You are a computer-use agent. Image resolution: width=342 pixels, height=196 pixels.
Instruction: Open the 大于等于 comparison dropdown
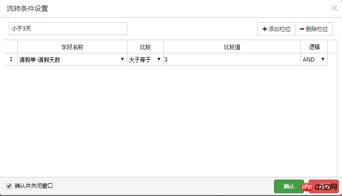(145, 59)
